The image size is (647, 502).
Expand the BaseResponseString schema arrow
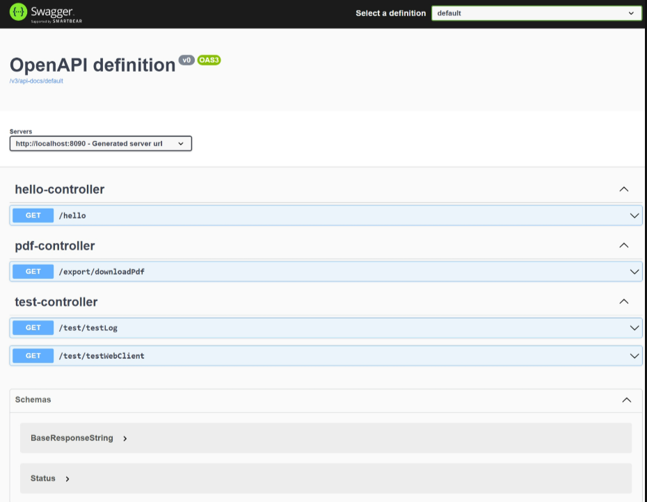[x=125, y=439]
